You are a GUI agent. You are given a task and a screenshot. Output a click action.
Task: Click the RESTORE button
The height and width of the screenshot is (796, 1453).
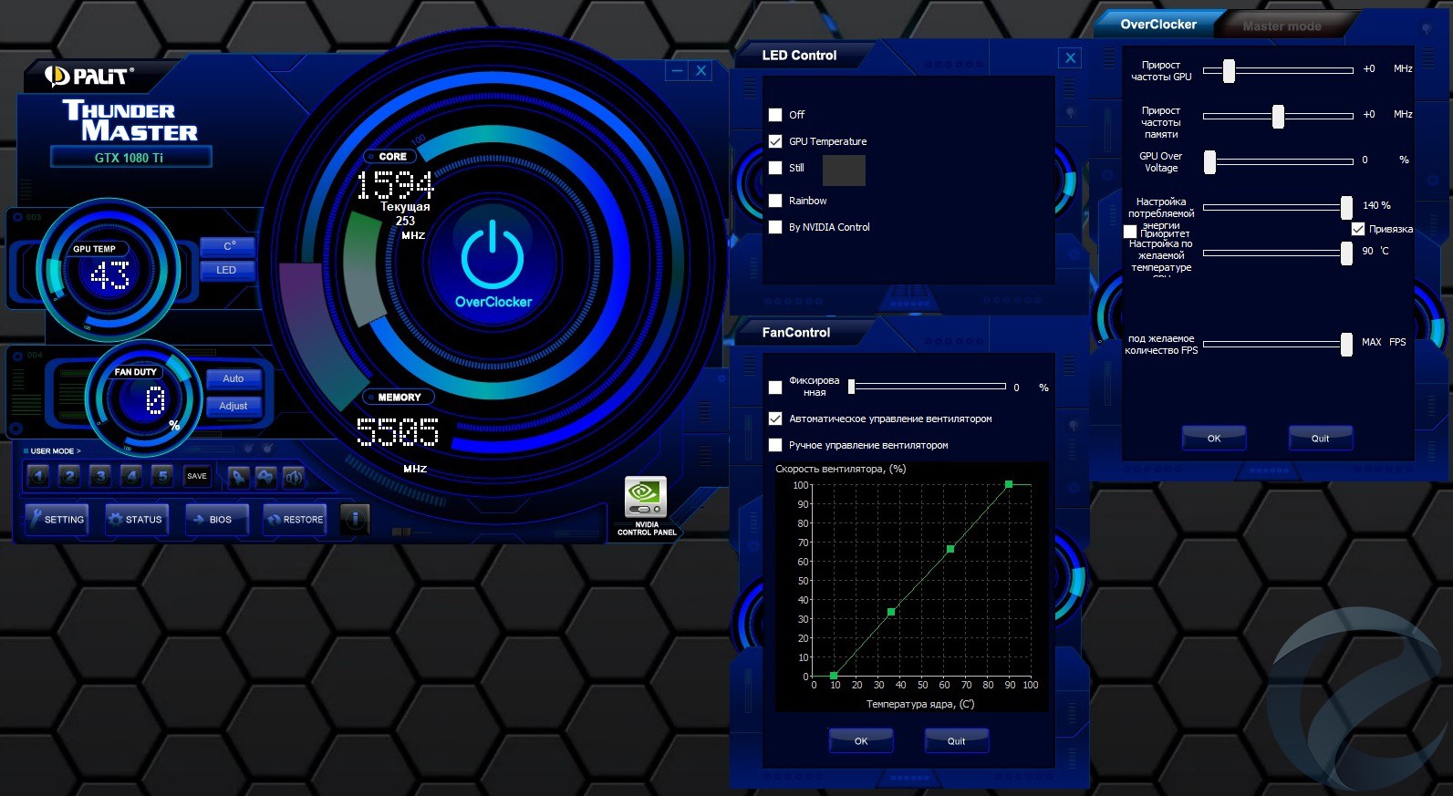295,519
